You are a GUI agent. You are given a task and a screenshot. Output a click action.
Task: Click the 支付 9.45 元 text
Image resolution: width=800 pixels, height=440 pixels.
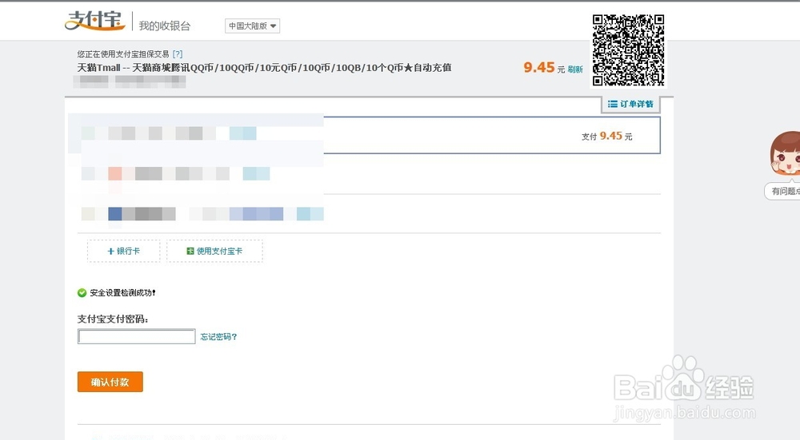(606, 136)
